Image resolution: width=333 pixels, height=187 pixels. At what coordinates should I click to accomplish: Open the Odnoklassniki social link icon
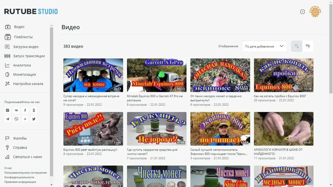pos(34,110)
